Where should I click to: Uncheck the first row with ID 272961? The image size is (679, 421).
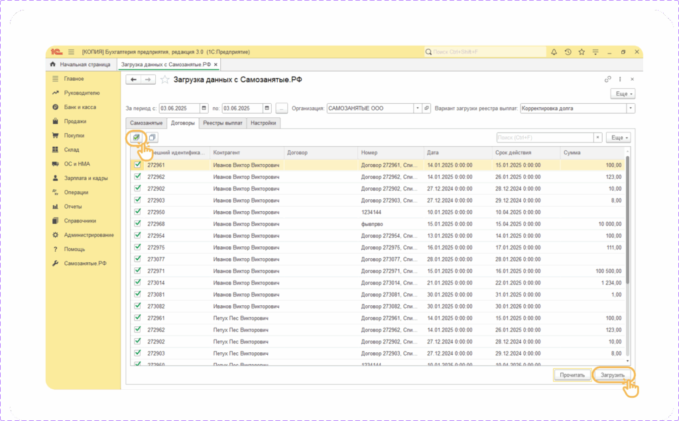pyautogui.click(x=138, y=165)
